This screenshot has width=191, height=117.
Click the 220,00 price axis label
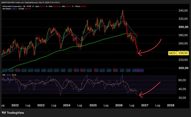pyautogui.click(x=183, y=60)
